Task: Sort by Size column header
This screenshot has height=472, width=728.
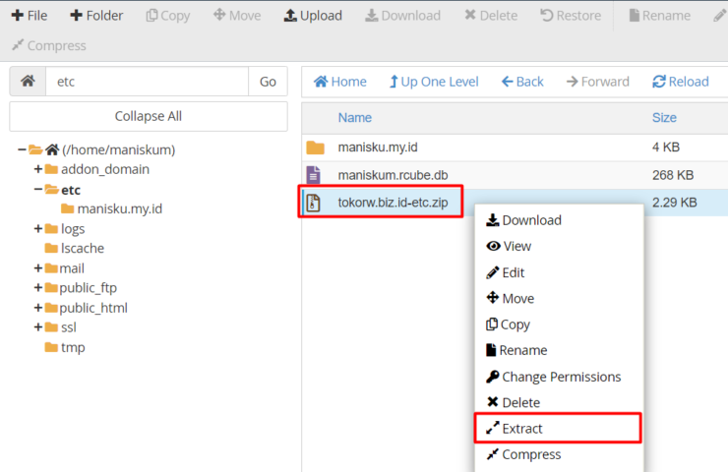Action: pos(664,118)
